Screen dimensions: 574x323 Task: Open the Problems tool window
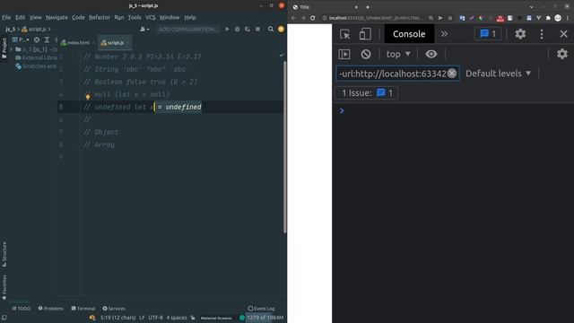point(51,309)
